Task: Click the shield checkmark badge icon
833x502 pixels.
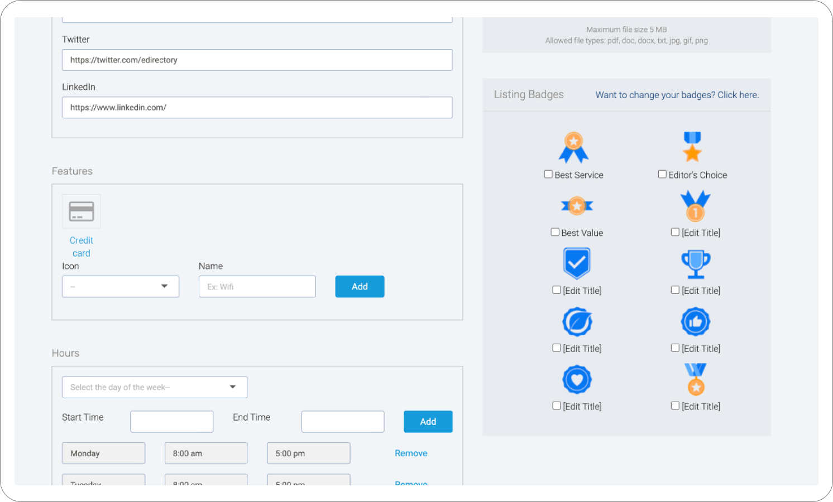Action: click(x=577, y=263)
